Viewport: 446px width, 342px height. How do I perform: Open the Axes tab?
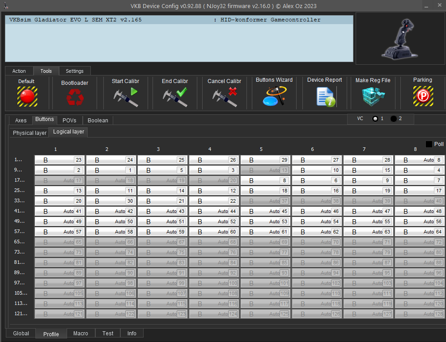[21, 121]
